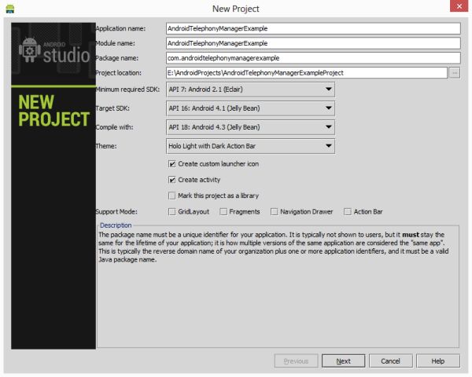
Task: Open Help for the New Project wizard
Action: 438,361
